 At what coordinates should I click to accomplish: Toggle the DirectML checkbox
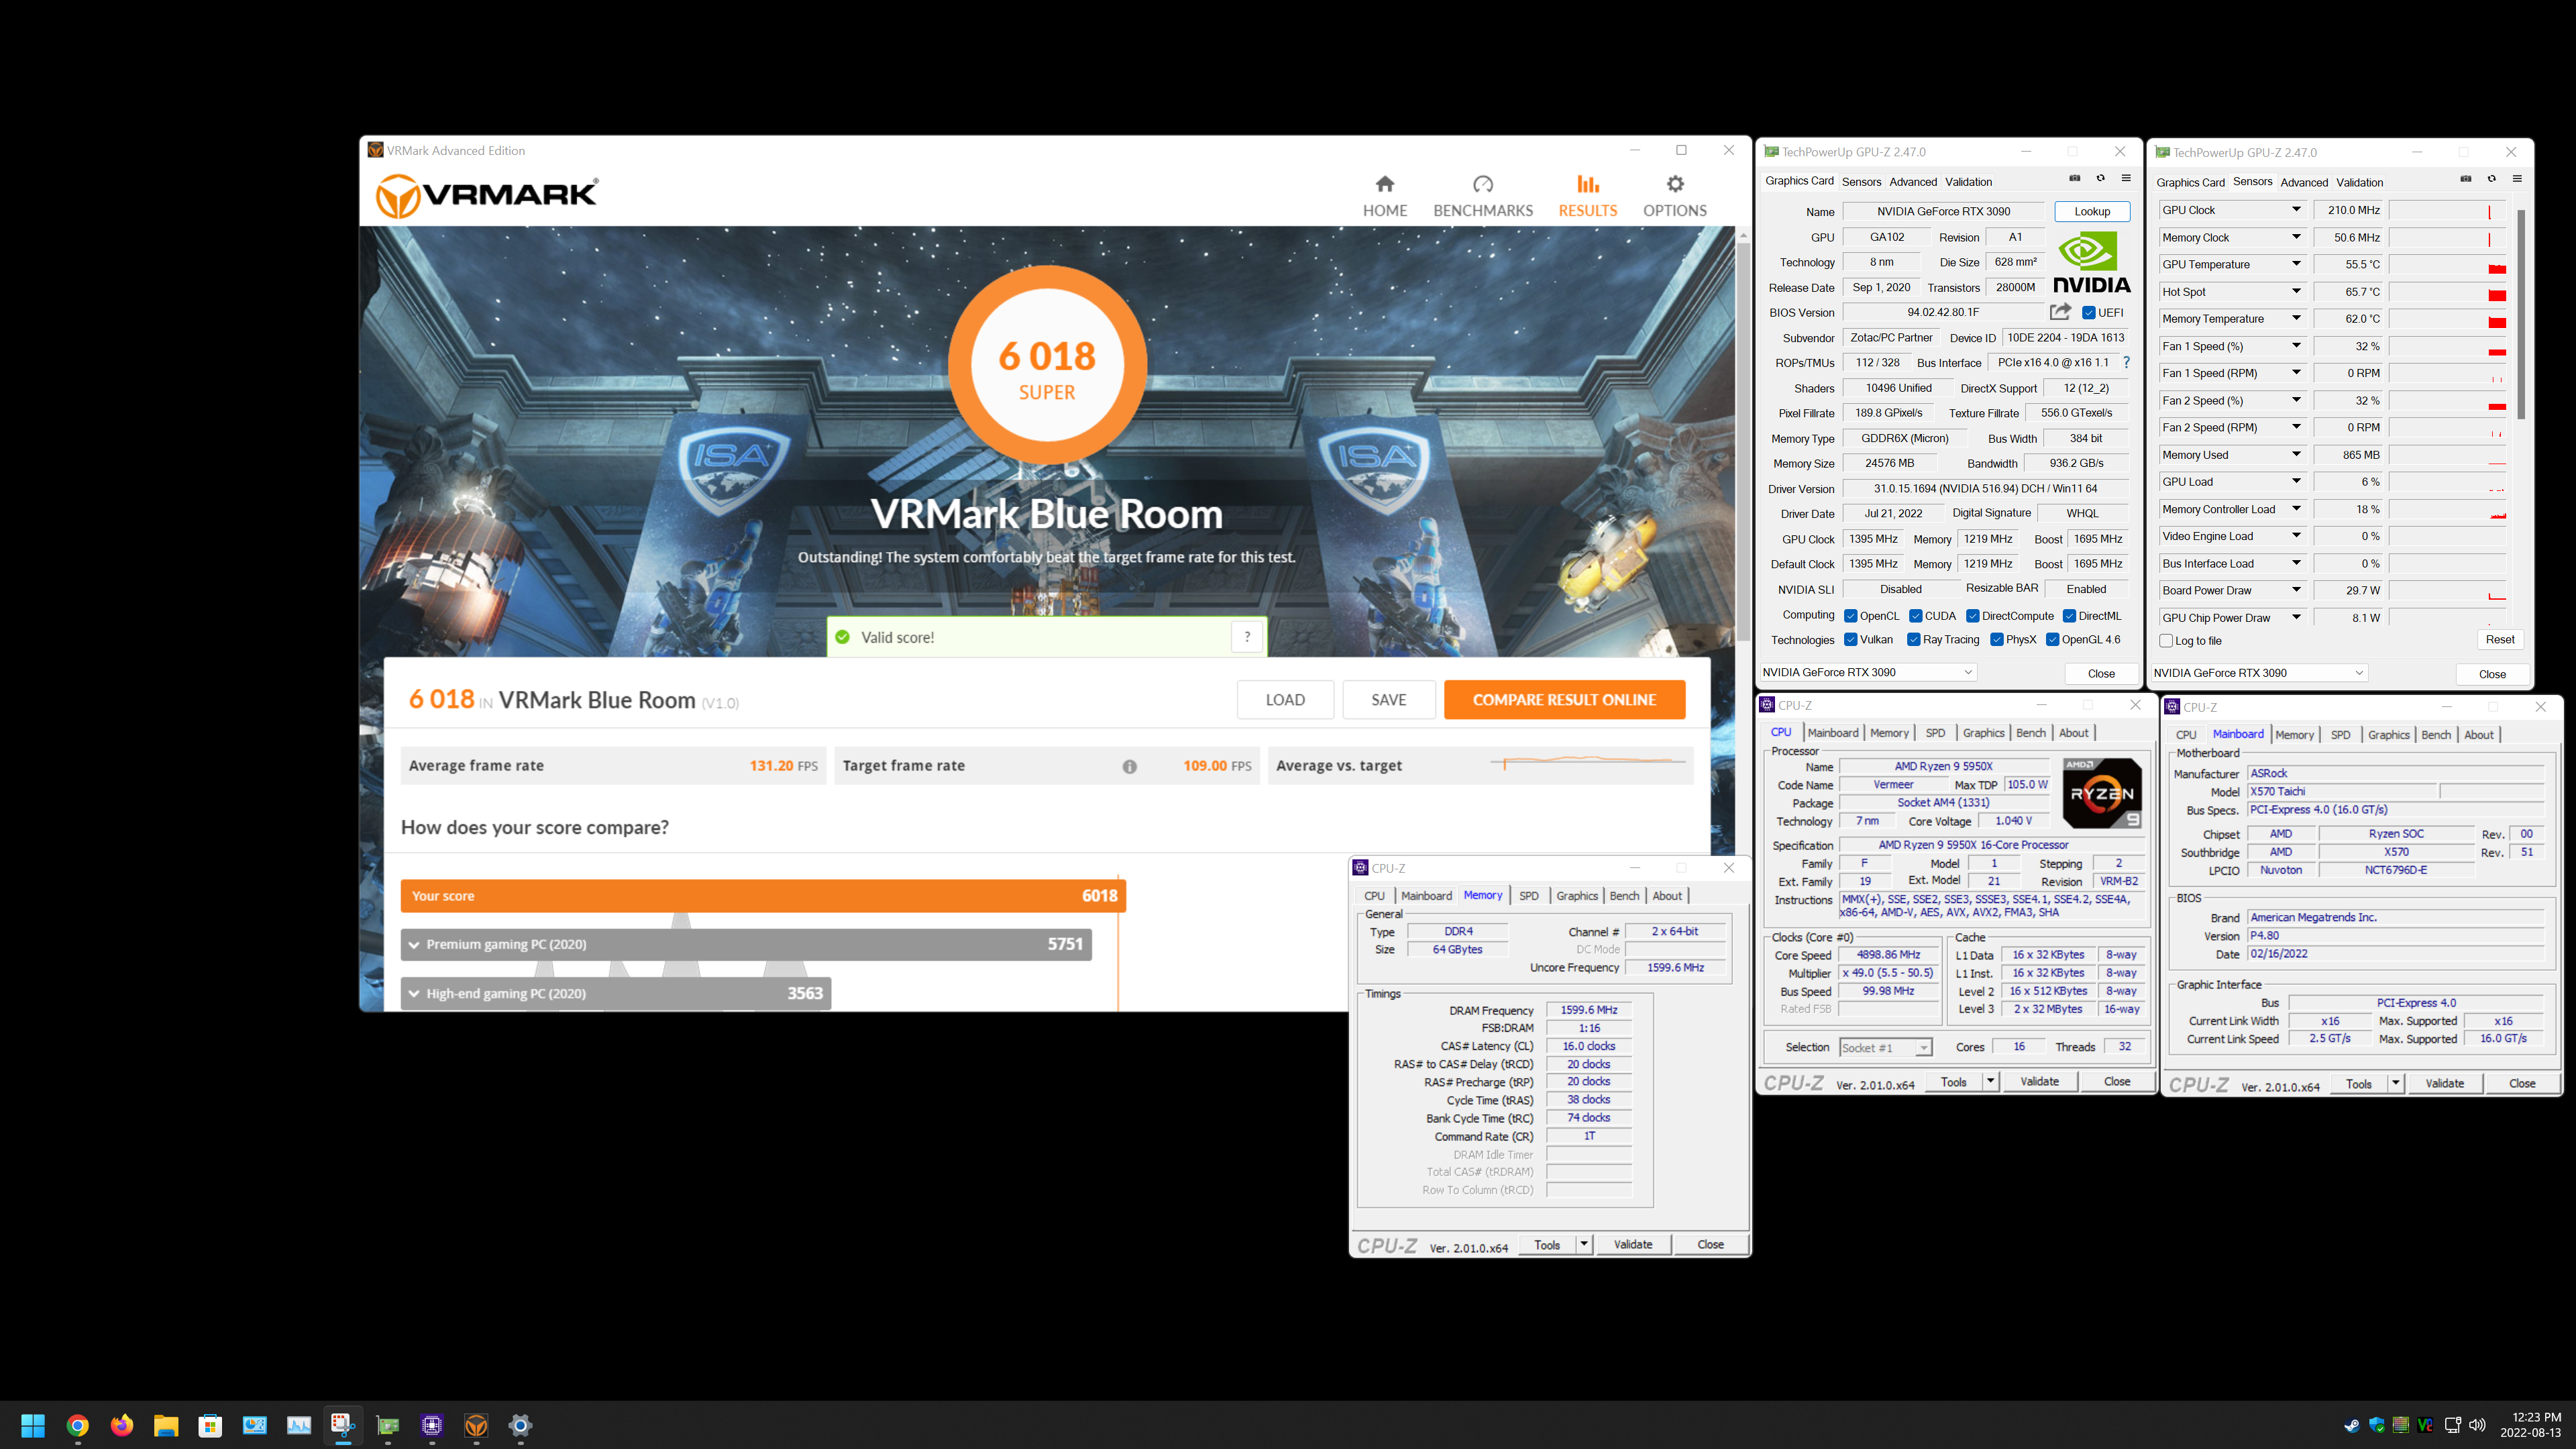click(2070, 616)
